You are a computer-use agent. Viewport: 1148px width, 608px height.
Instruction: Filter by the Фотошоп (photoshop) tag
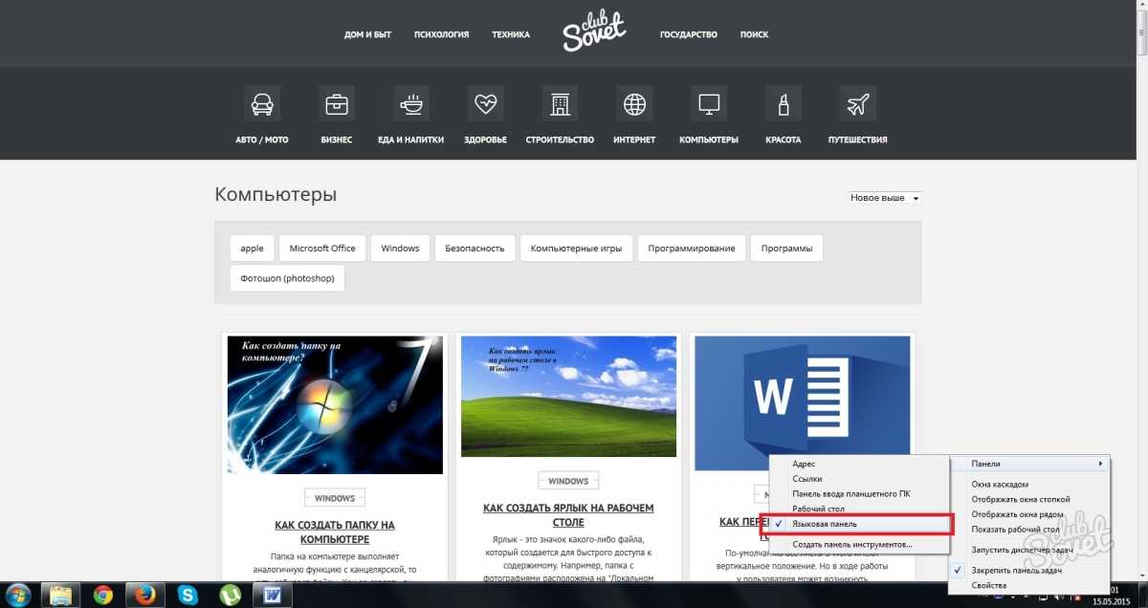coord(287,278)
